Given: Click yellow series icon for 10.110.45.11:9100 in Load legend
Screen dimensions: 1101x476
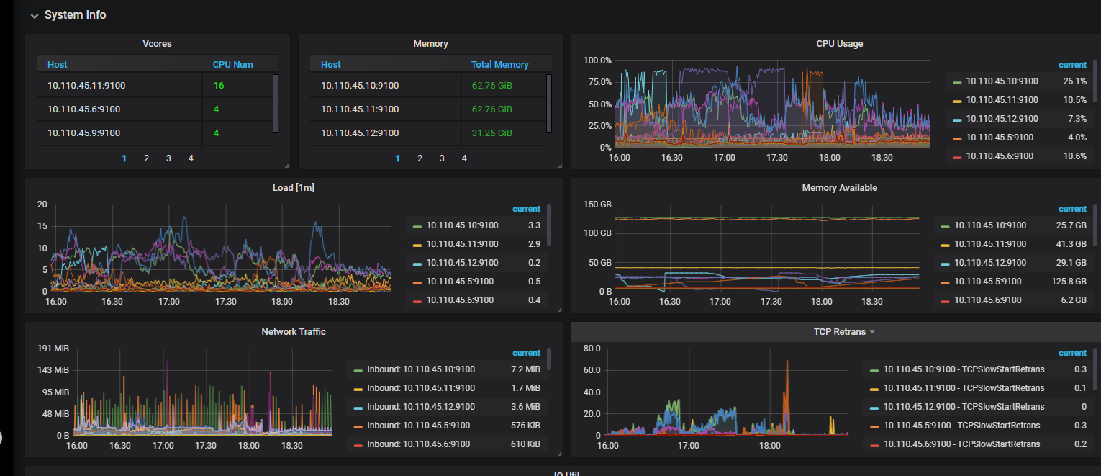Looking at the screenshot, I should 417,245.
